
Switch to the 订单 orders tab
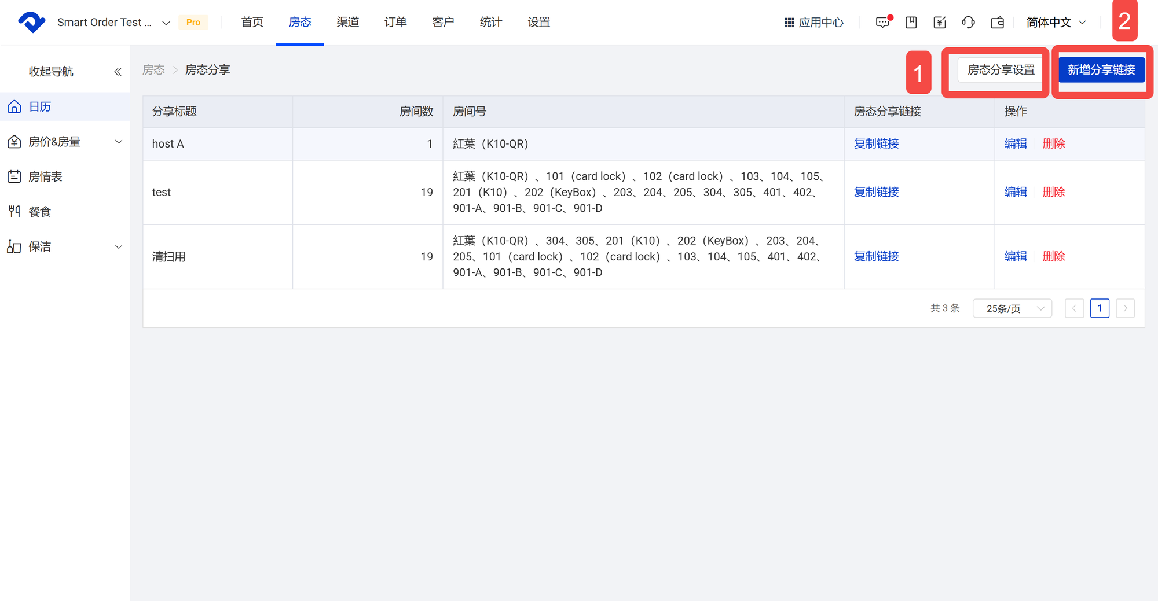click(395, 23)
